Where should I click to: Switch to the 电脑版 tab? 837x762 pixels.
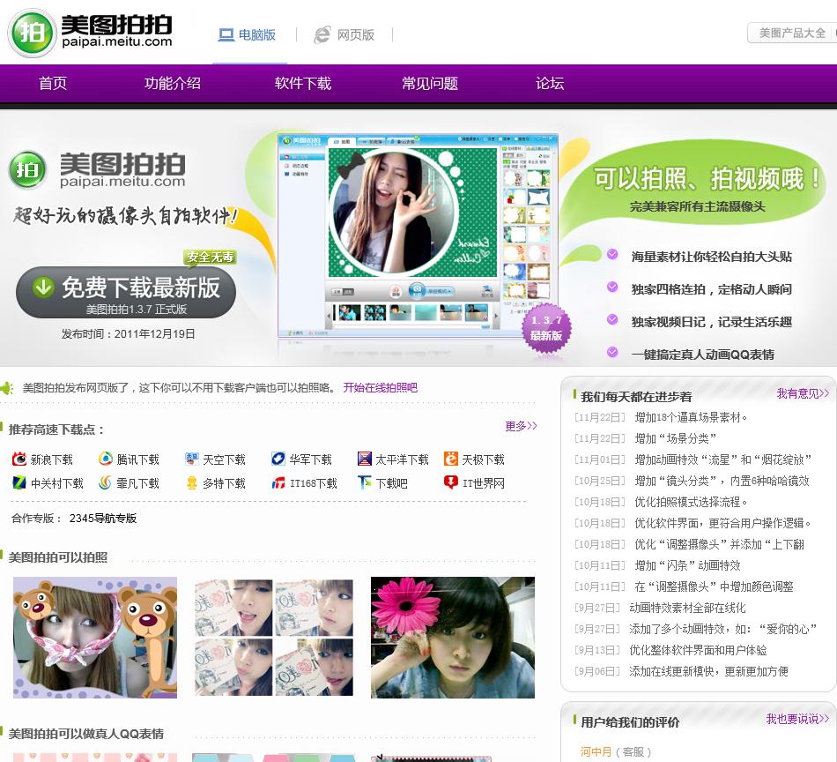248,35
